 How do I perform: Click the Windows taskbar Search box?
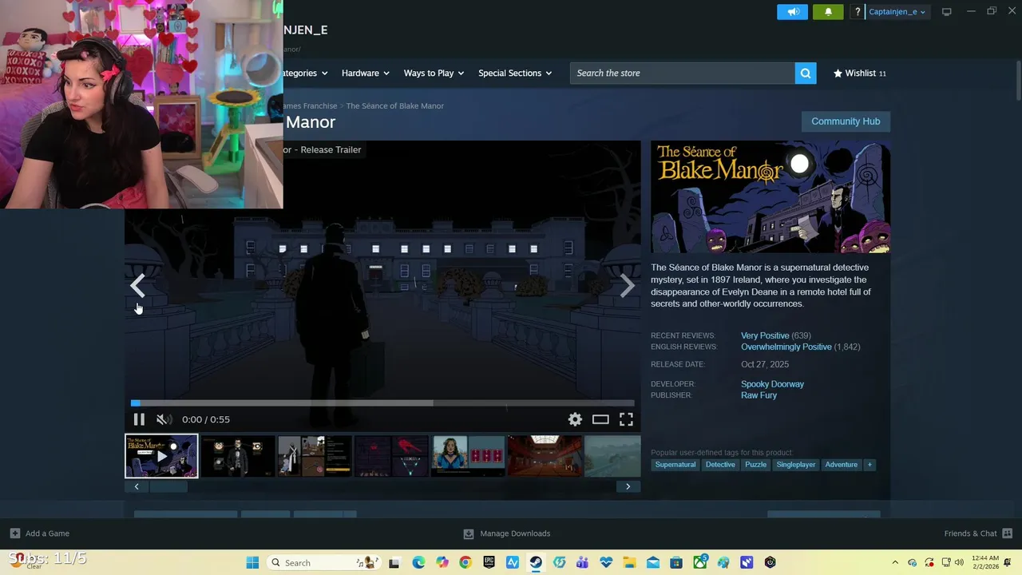coord(323,562)
